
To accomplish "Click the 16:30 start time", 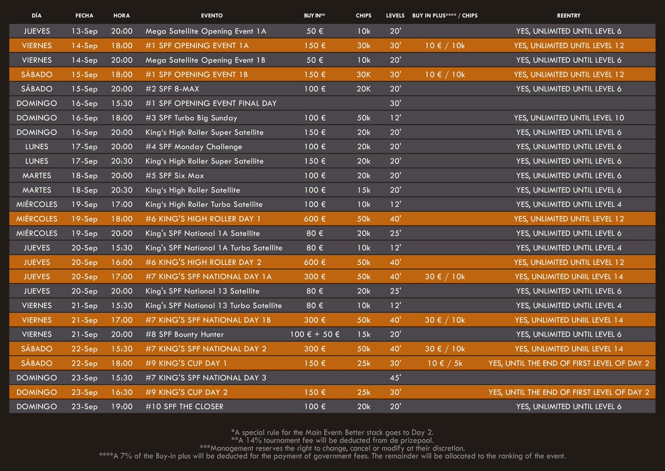I will (x=122, y=392).
